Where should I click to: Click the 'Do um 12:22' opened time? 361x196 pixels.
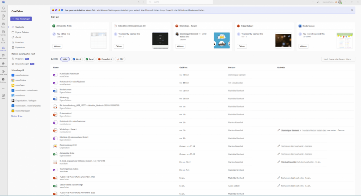[185, 162]
